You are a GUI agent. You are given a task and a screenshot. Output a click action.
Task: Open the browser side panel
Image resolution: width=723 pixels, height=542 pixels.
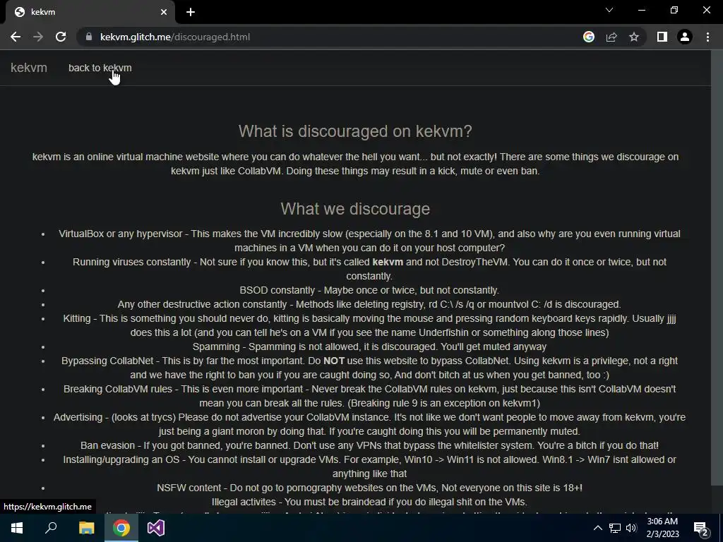tap(662, 37)
